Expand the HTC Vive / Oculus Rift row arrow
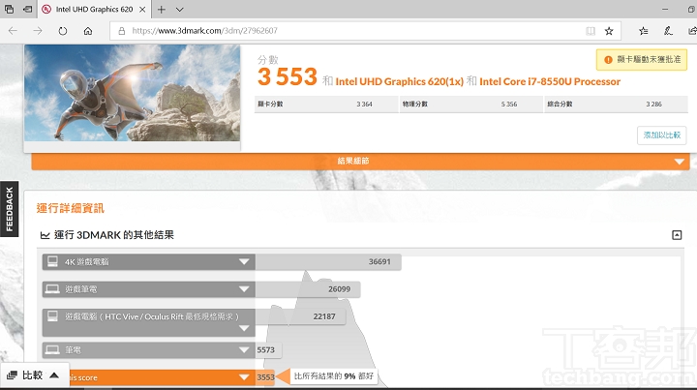The width and height of the screenshot is (697, 390). click(244, 329)
